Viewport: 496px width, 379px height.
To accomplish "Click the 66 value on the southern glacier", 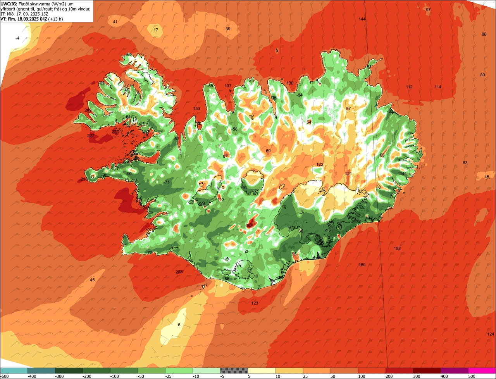I will pyautogui.click(x=301, y=231).
